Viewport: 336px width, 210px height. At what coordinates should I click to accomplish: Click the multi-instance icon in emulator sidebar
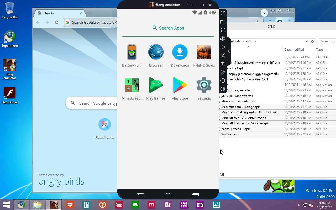[223, 64]
